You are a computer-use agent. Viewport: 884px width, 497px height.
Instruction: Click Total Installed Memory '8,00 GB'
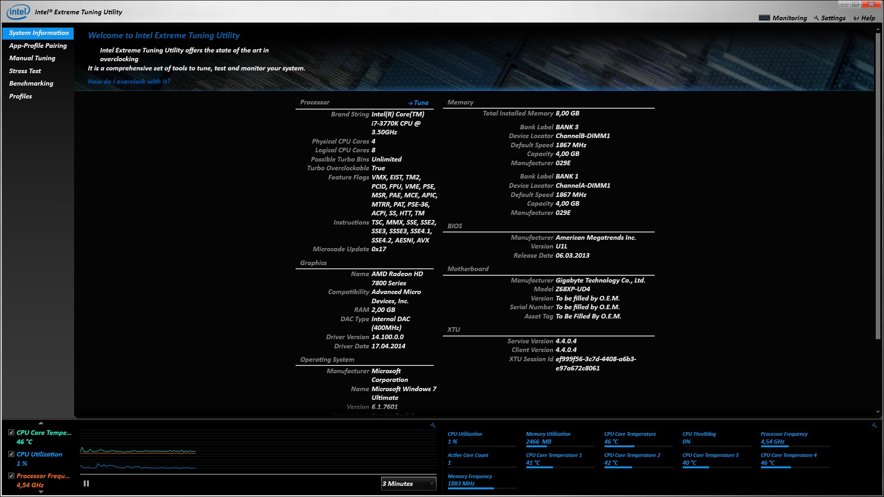click(x=567, y=113)
